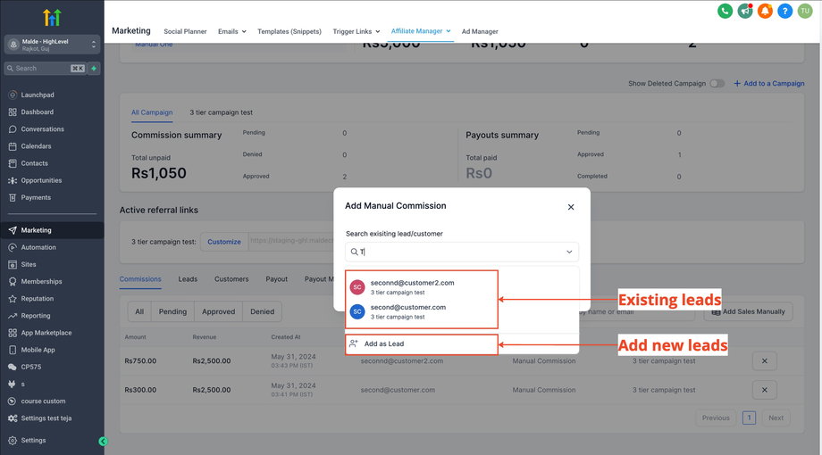The image size is (822, 455).
Task: Toggle Show Deleted Campaign switch
Action: pos(717,84)
